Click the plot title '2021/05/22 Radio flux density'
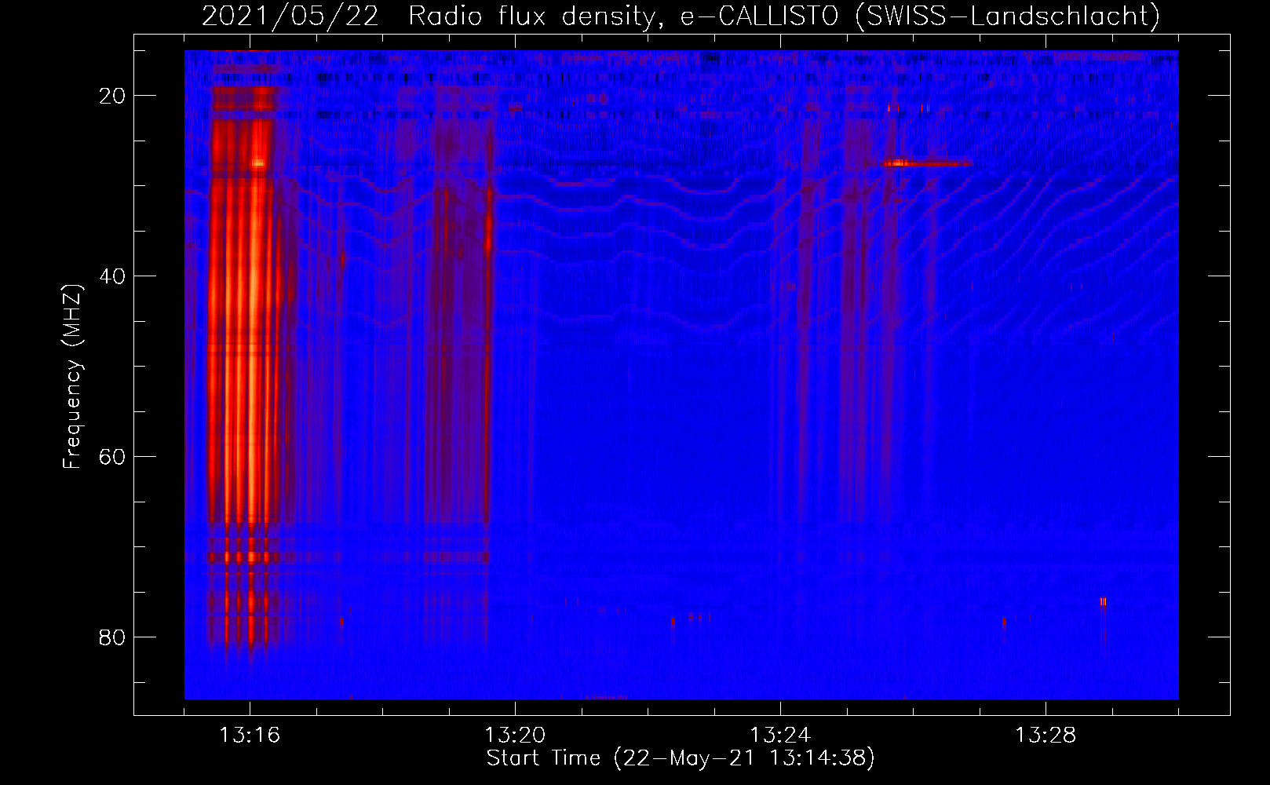Screen dimensions: 1270x785 click(428, 16)
